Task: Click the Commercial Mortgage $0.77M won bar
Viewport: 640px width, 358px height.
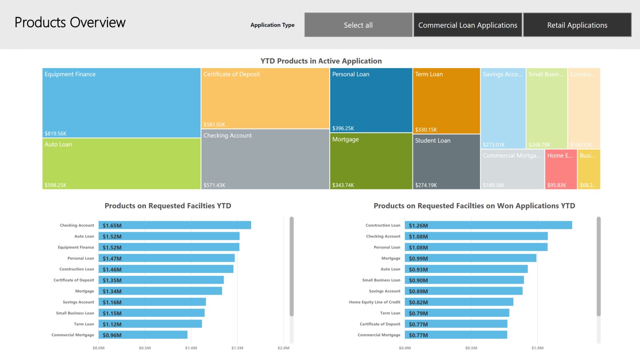Action: [x=456, y=335]
